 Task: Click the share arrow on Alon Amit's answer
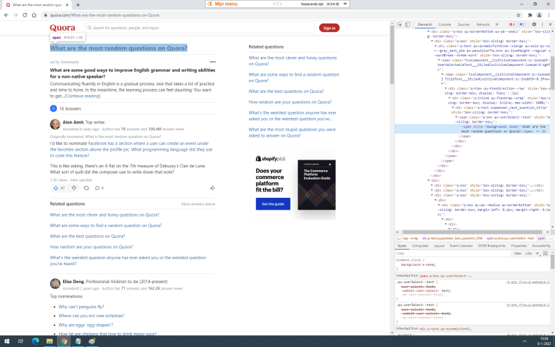[x=212, y=188]
